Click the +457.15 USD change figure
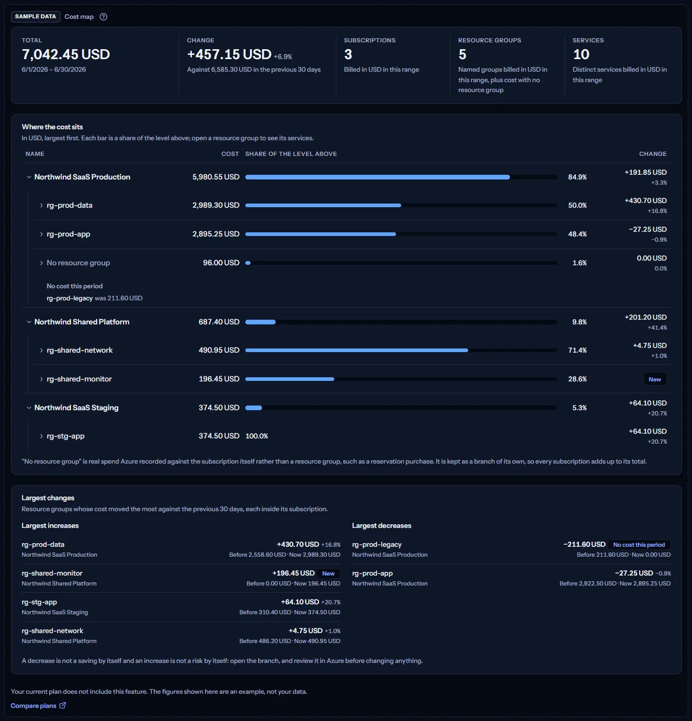This screenshot has height=721, width=692. click(229, 54)
